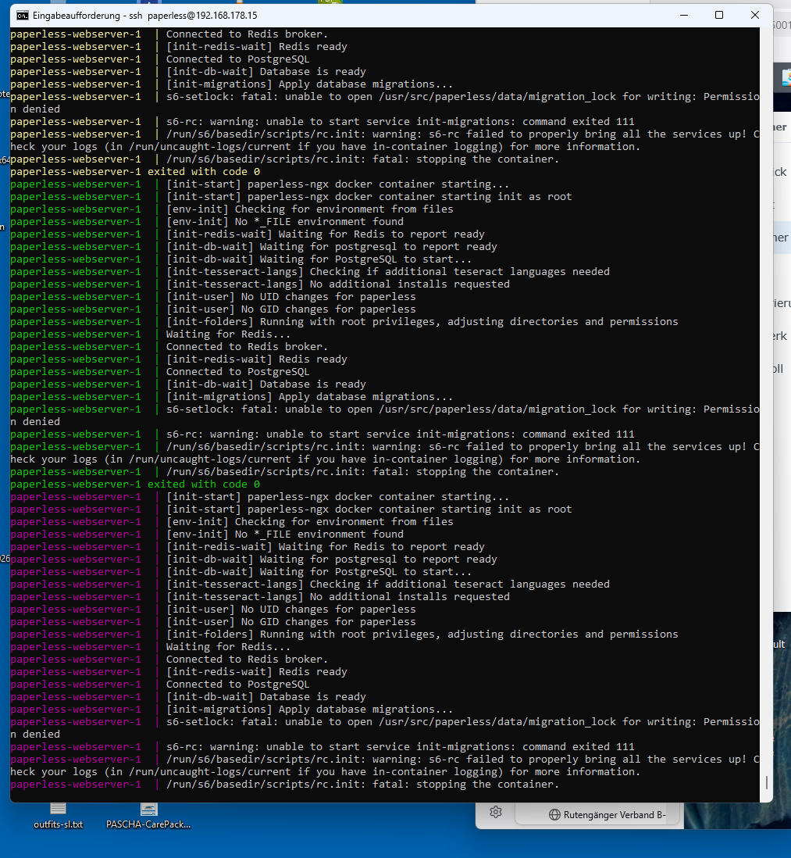Select the partially hidden sidebar item ending in "erk"
This screenshot has height=858, width=791.
point(780,336)
